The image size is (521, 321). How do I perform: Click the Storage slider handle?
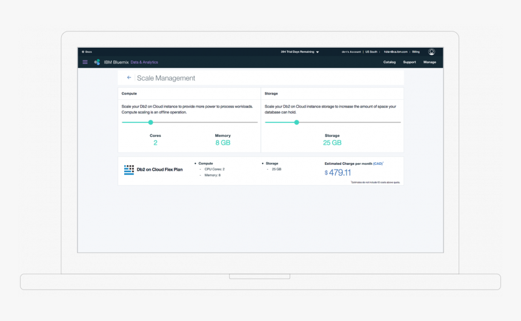[297, 122]
